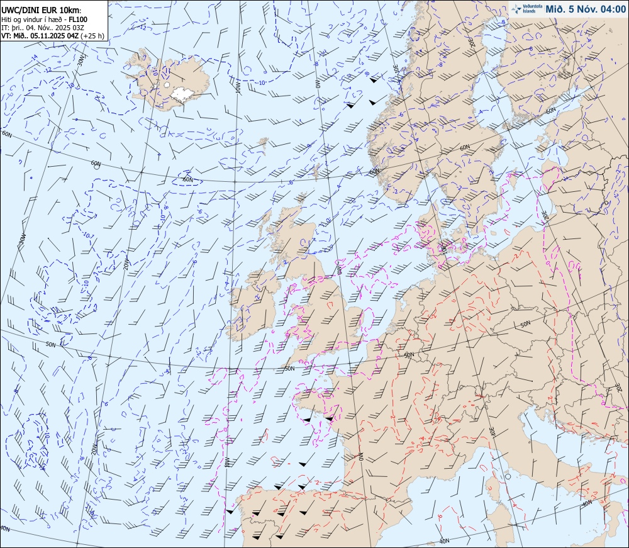Click the 'IT: þri.. 04. Nóv.. 2025 03Z' line
This screenshot has height=548, width=629.
click(43, 28)
